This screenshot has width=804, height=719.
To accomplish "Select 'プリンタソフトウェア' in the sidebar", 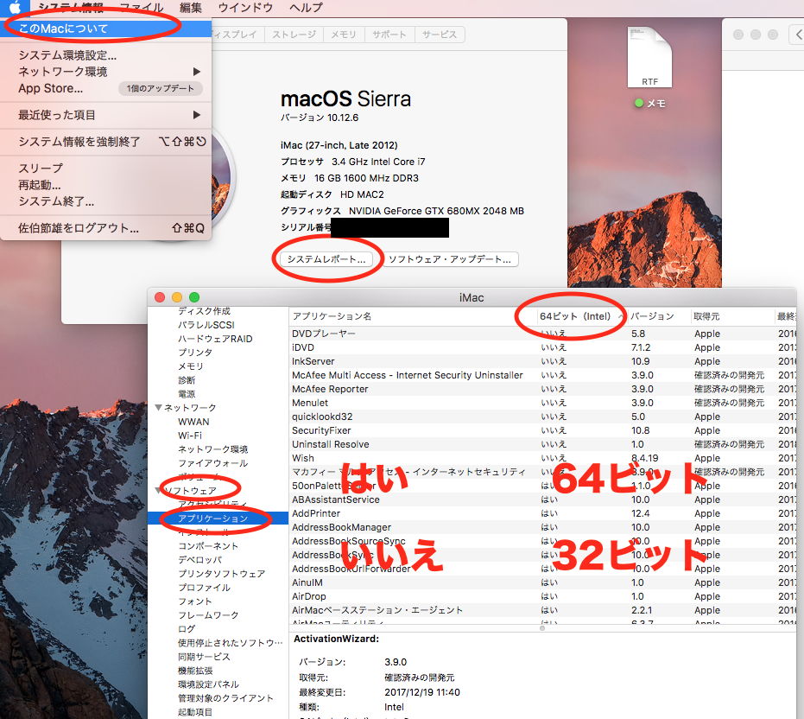I will tap(221, 574).
